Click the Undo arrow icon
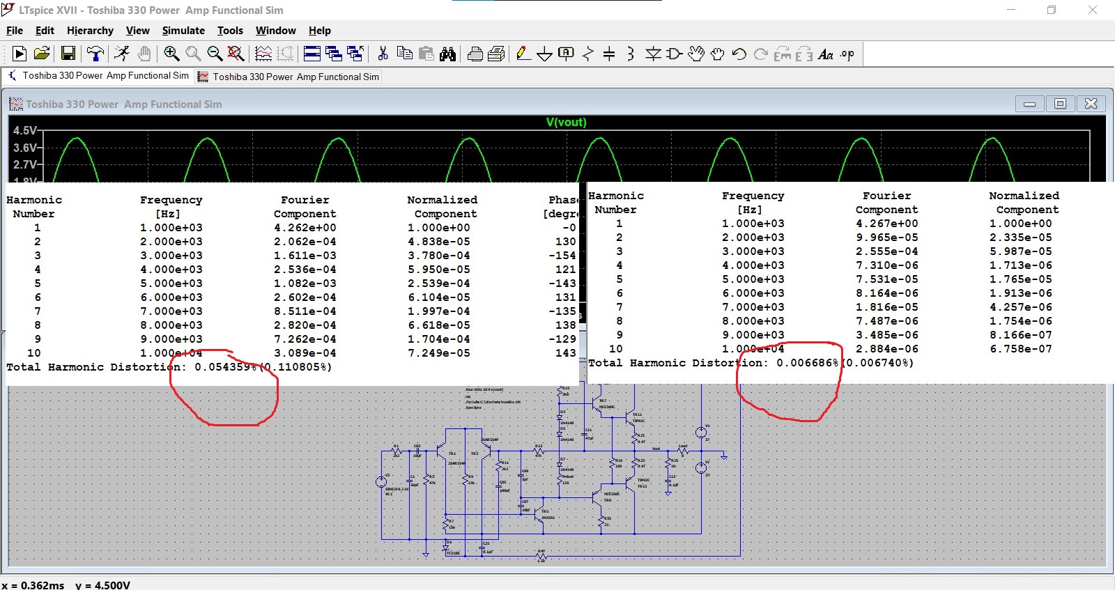Screen dimensions: 1115x590 click(x=739, y=54)
